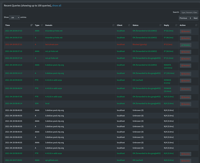The height and width of the screenshot is (163, 200).
Task: Sort queries by the Type column
Action: 37,25
